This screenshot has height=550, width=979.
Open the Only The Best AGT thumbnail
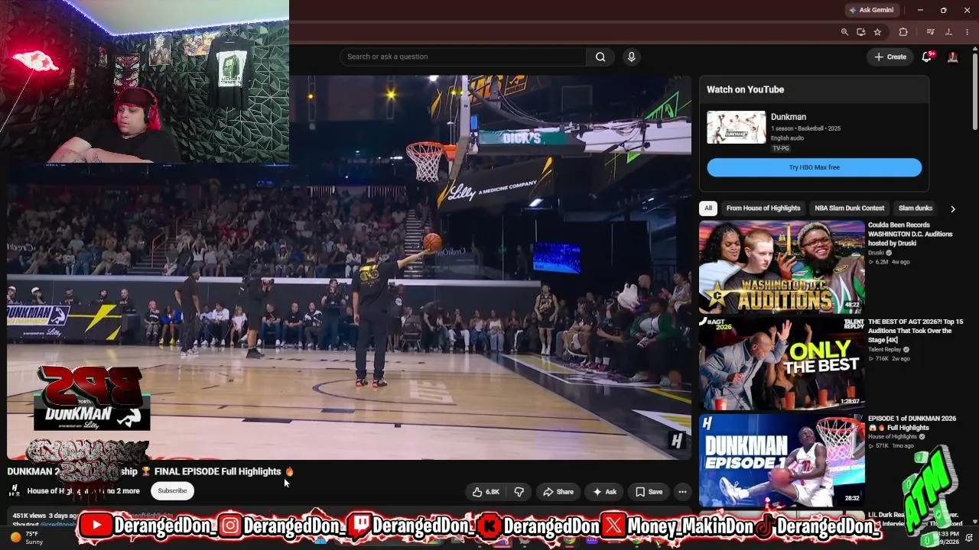pos(782,364)
